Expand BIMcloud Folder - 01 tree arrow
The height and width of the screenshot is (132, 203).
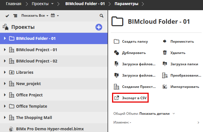5,38
